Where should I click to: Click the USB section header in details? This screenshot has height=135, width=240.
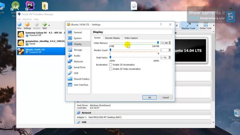143,122
